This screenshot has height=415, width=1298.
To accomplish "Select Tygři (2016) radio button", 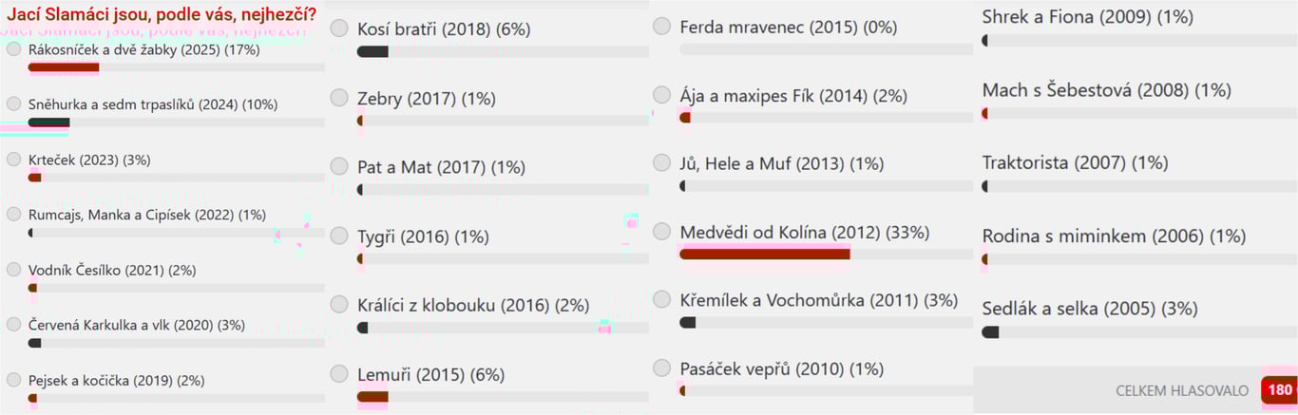I will pyautogui.click(x=339, y=236).
